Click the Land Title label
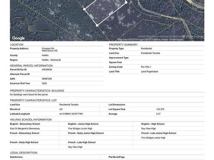Screen dimensions: 214x160 (x=114, y=72)
